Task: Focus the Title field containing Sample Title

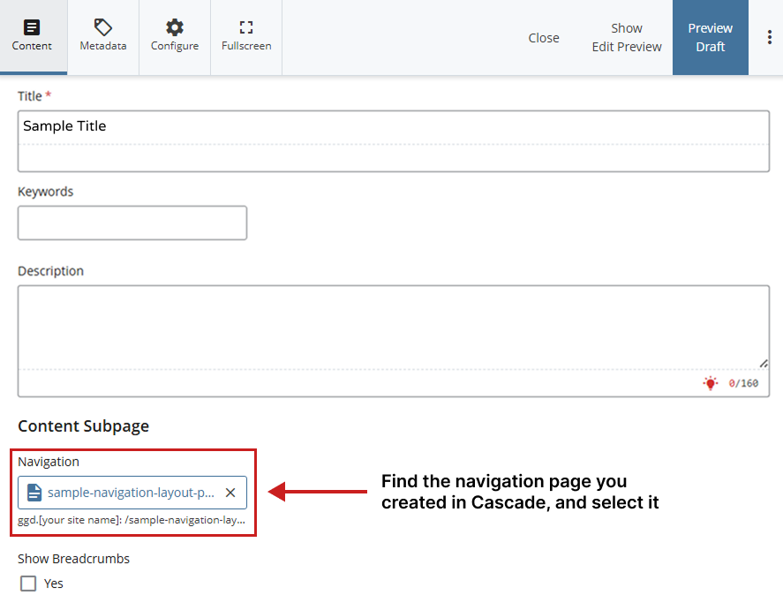Action: click(x=393, y=127)
